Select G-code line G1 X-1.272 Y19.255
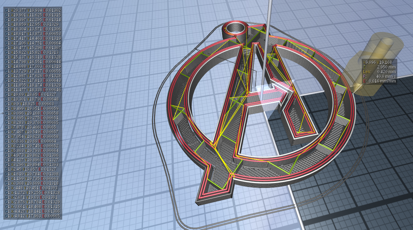This screenshot has height=230, width=413. click(33, 193)
